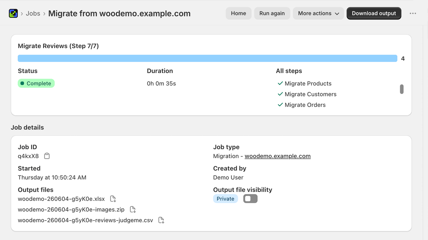Click the started time Thursday at 10:50:24 AM
428x240 pixels.
(52, 177)
